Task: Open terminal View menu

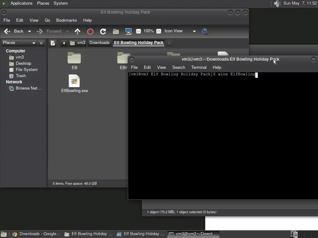Action: 161,67
